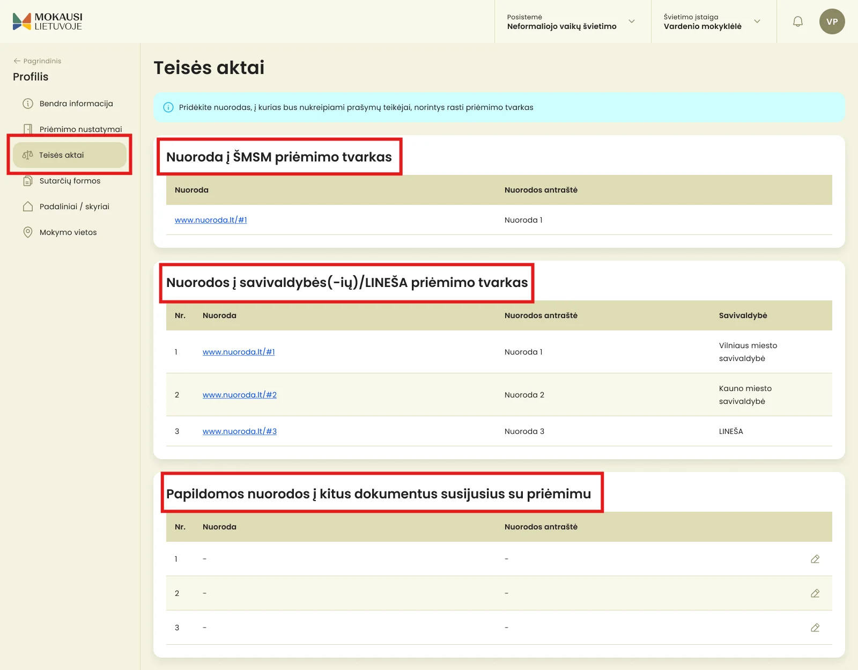Open LINEŠA link www.nuoroda.lt/#3
858x670 pixels.
click(240, 431)
